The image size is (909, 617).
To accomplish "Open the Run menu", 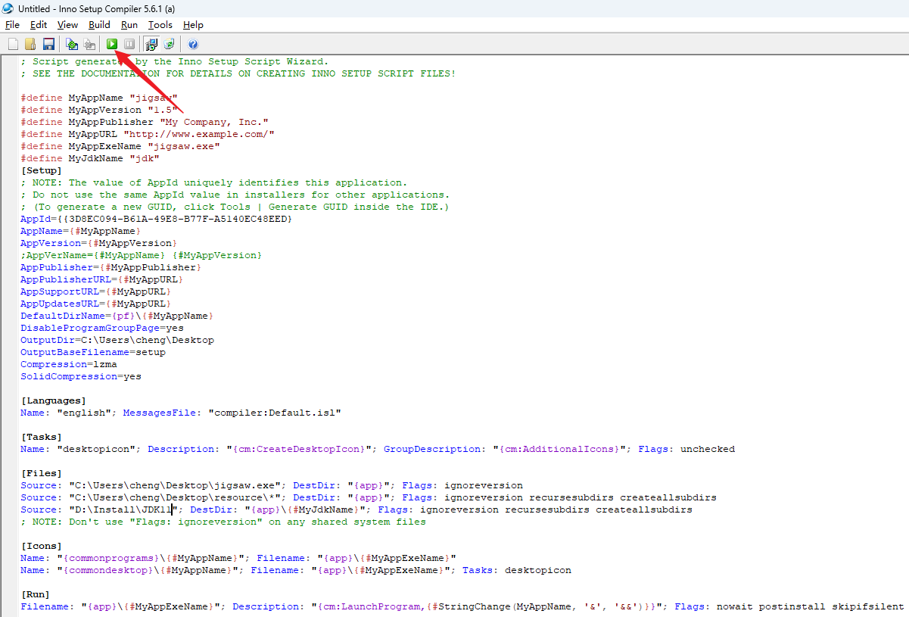I will click(x=129, y=25).
